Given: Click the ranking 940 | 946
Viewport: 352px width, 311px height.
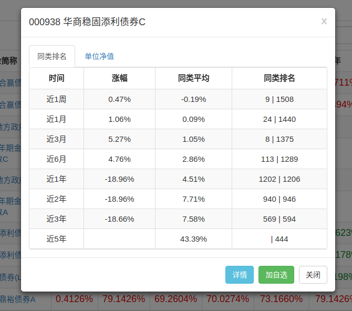Looking at the screenshot, I should coord(279,199).
